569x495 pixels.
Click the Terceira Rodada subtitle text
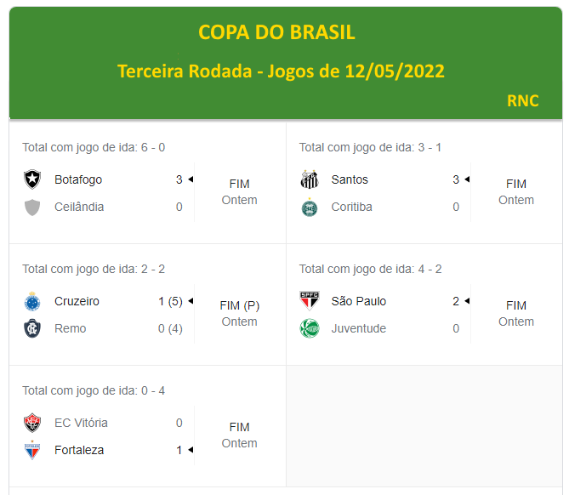point(281,71)
